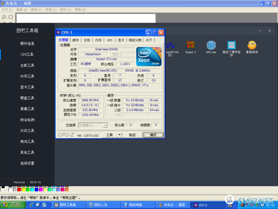The width and height of the screenshot is (278, 209).
Task: Select 内存工具 in toolbox sidebar
Action: click(27, 76)
